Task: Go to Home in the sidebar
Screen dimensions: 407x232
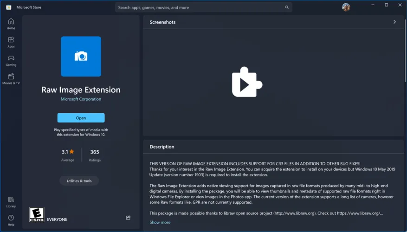Action: 11,24
